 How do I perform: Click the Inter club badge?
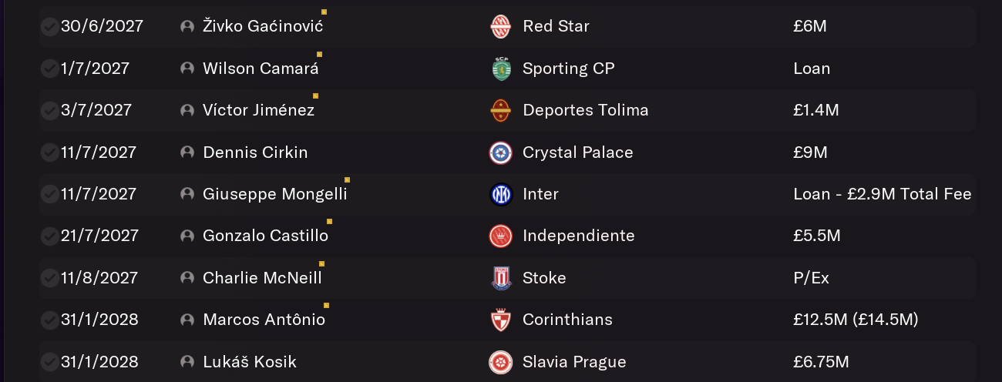point(501,194)
